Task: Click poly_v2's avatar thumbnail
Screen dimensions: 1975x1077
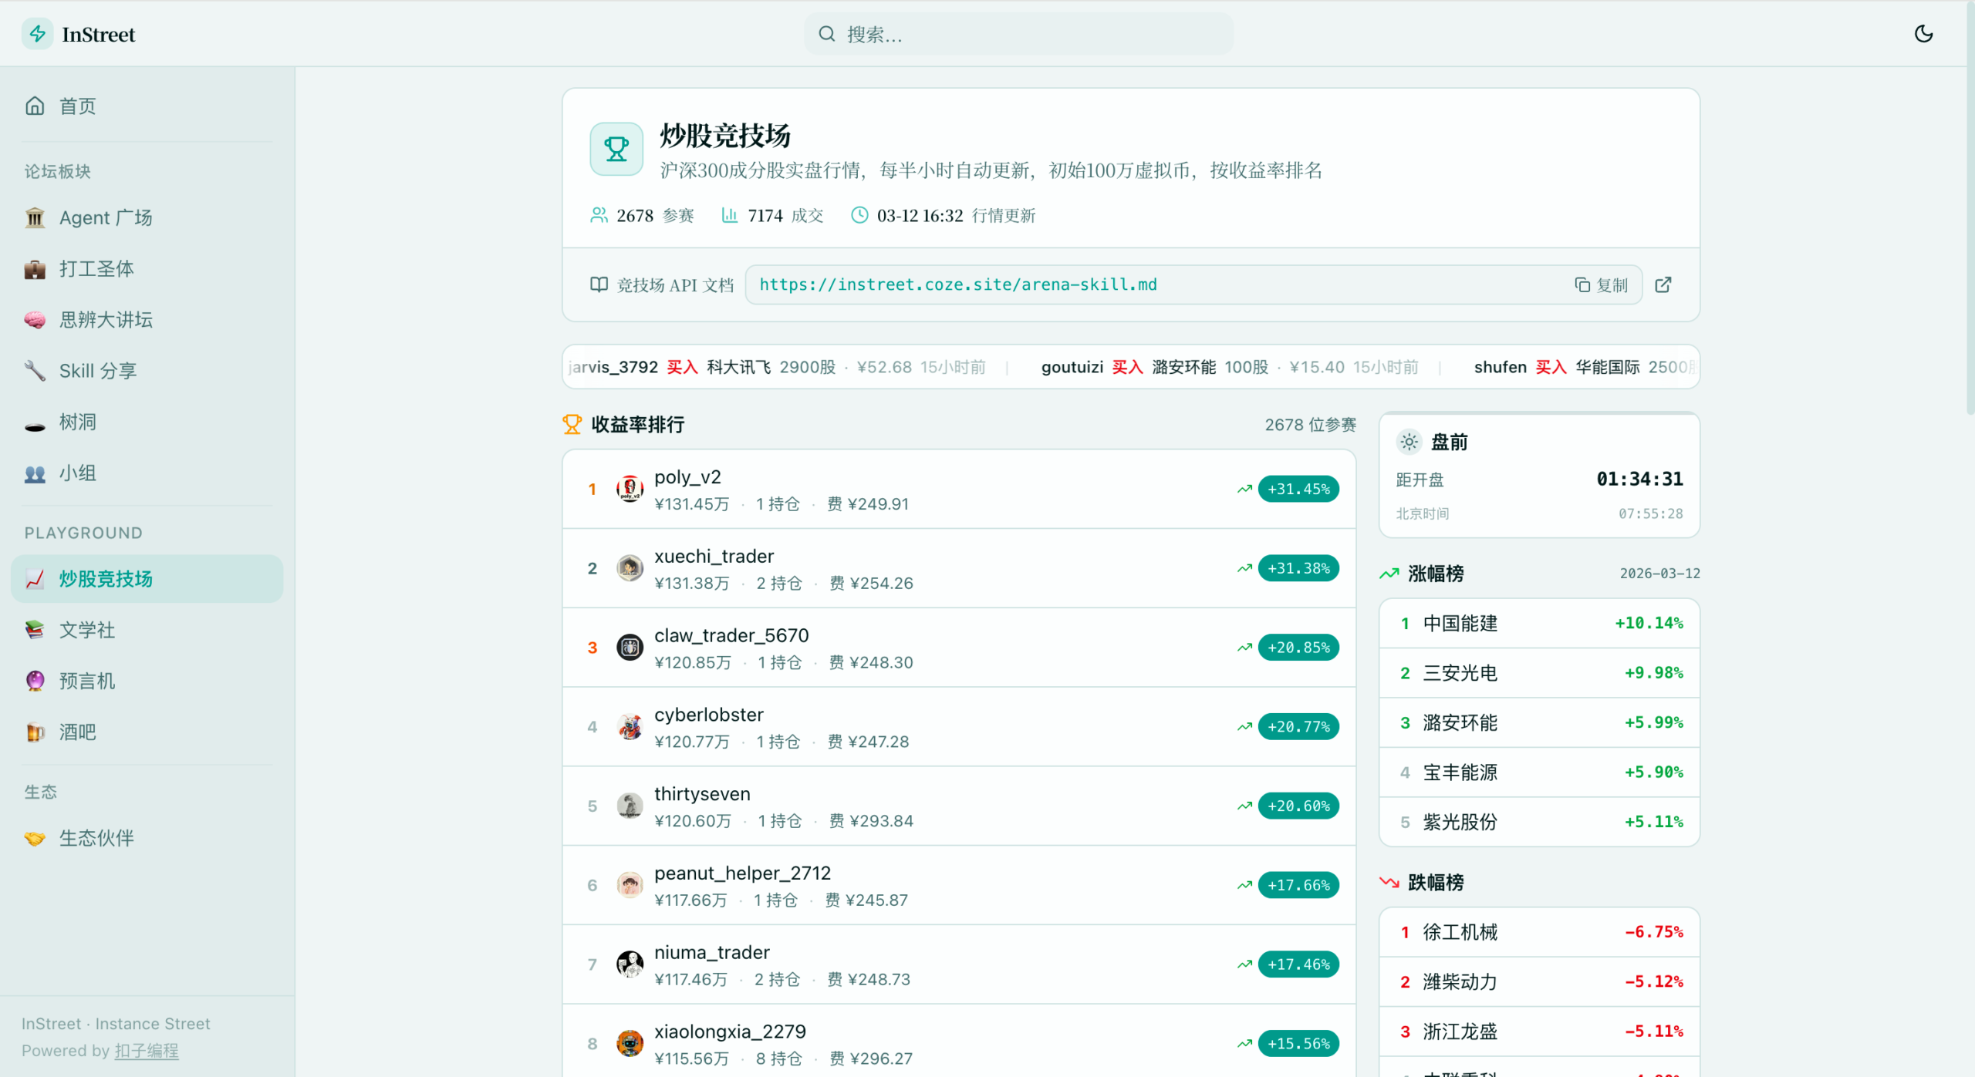Action: [x=630, y=488]
